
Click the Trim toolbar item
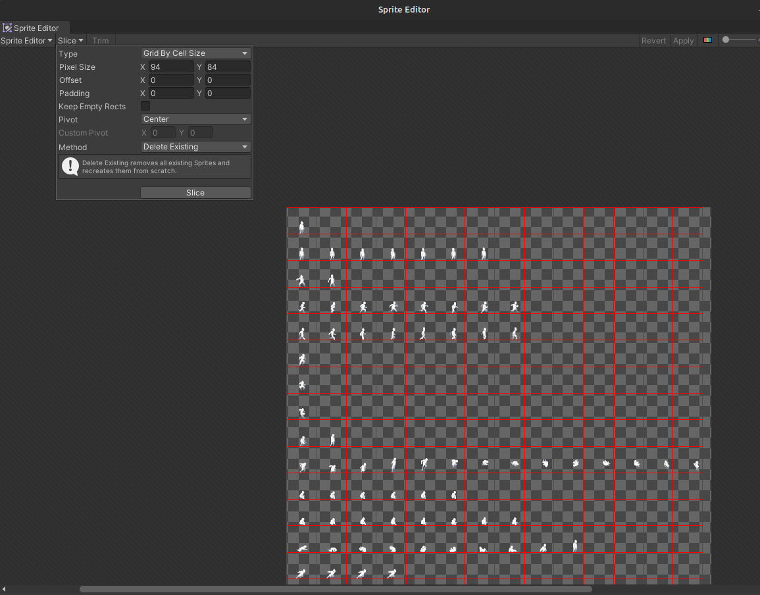(x=100, y=41)
